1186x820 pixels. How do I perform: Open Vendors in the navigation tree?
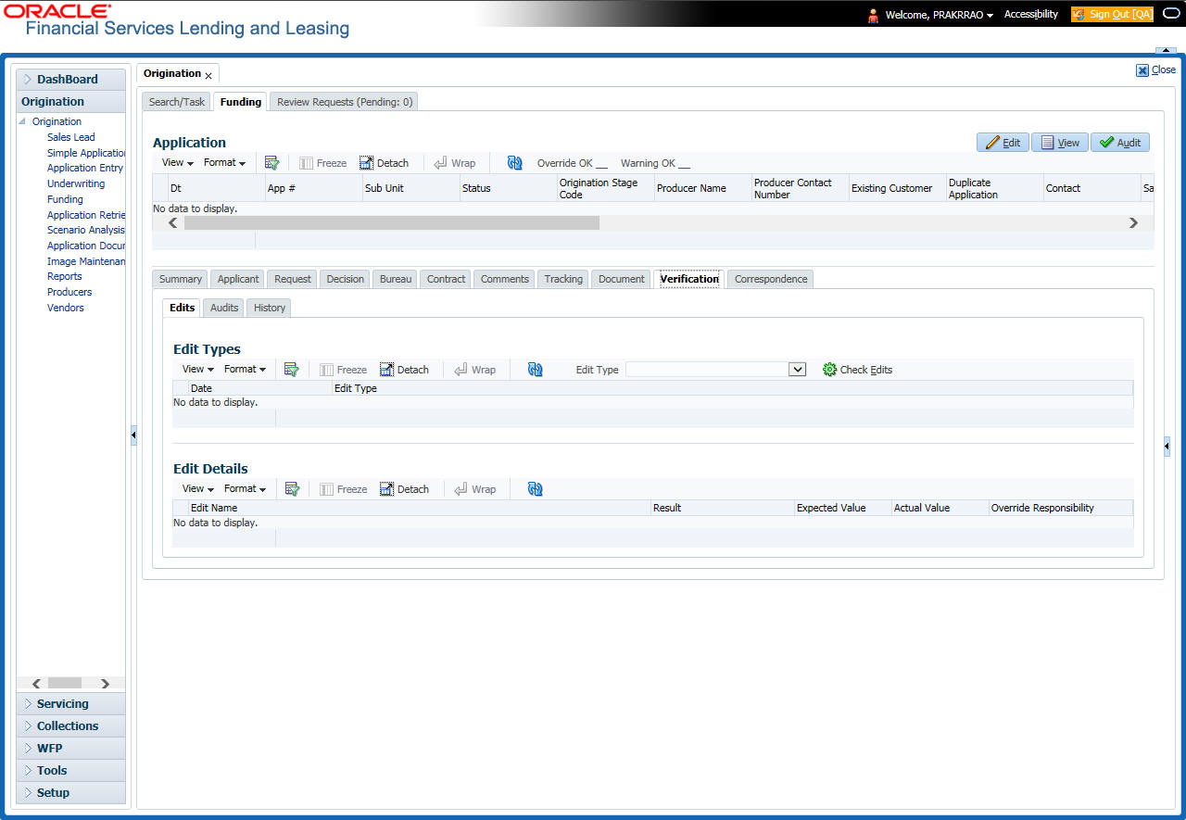[x=66, y=308]
